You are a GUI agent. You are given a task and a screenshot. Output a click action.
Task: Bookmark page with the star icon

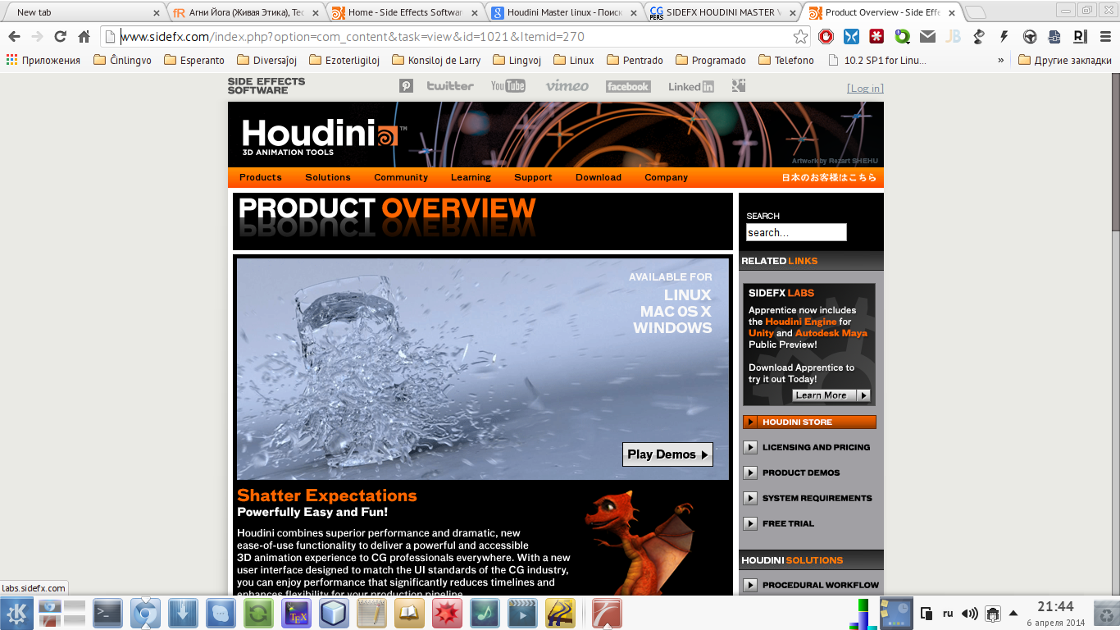800,37
